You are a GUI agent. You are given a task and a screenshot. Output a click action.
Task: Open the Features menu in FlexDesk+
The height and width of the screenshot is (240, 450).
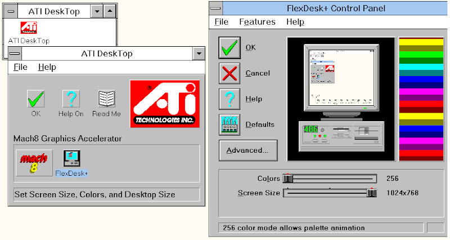point(258,22)
